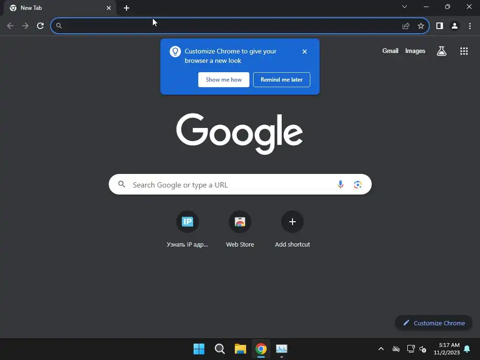This screenshot has width=480, height=360.
Task: Click the OneDrive cloud tray icon
Action: click(x=396, y=349)
